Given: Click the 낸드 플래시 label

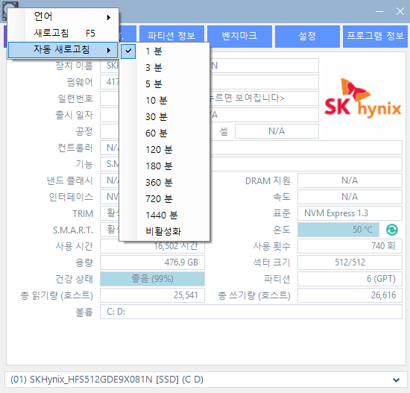Looking at the screenshot, I should [69, 180].
